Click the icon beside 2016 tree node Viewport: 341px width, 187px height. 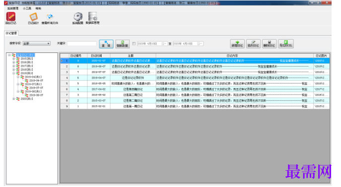click(x=18, y=62)
